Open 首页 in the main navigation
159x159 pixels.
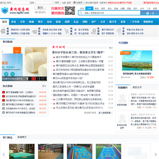[5, 22]
